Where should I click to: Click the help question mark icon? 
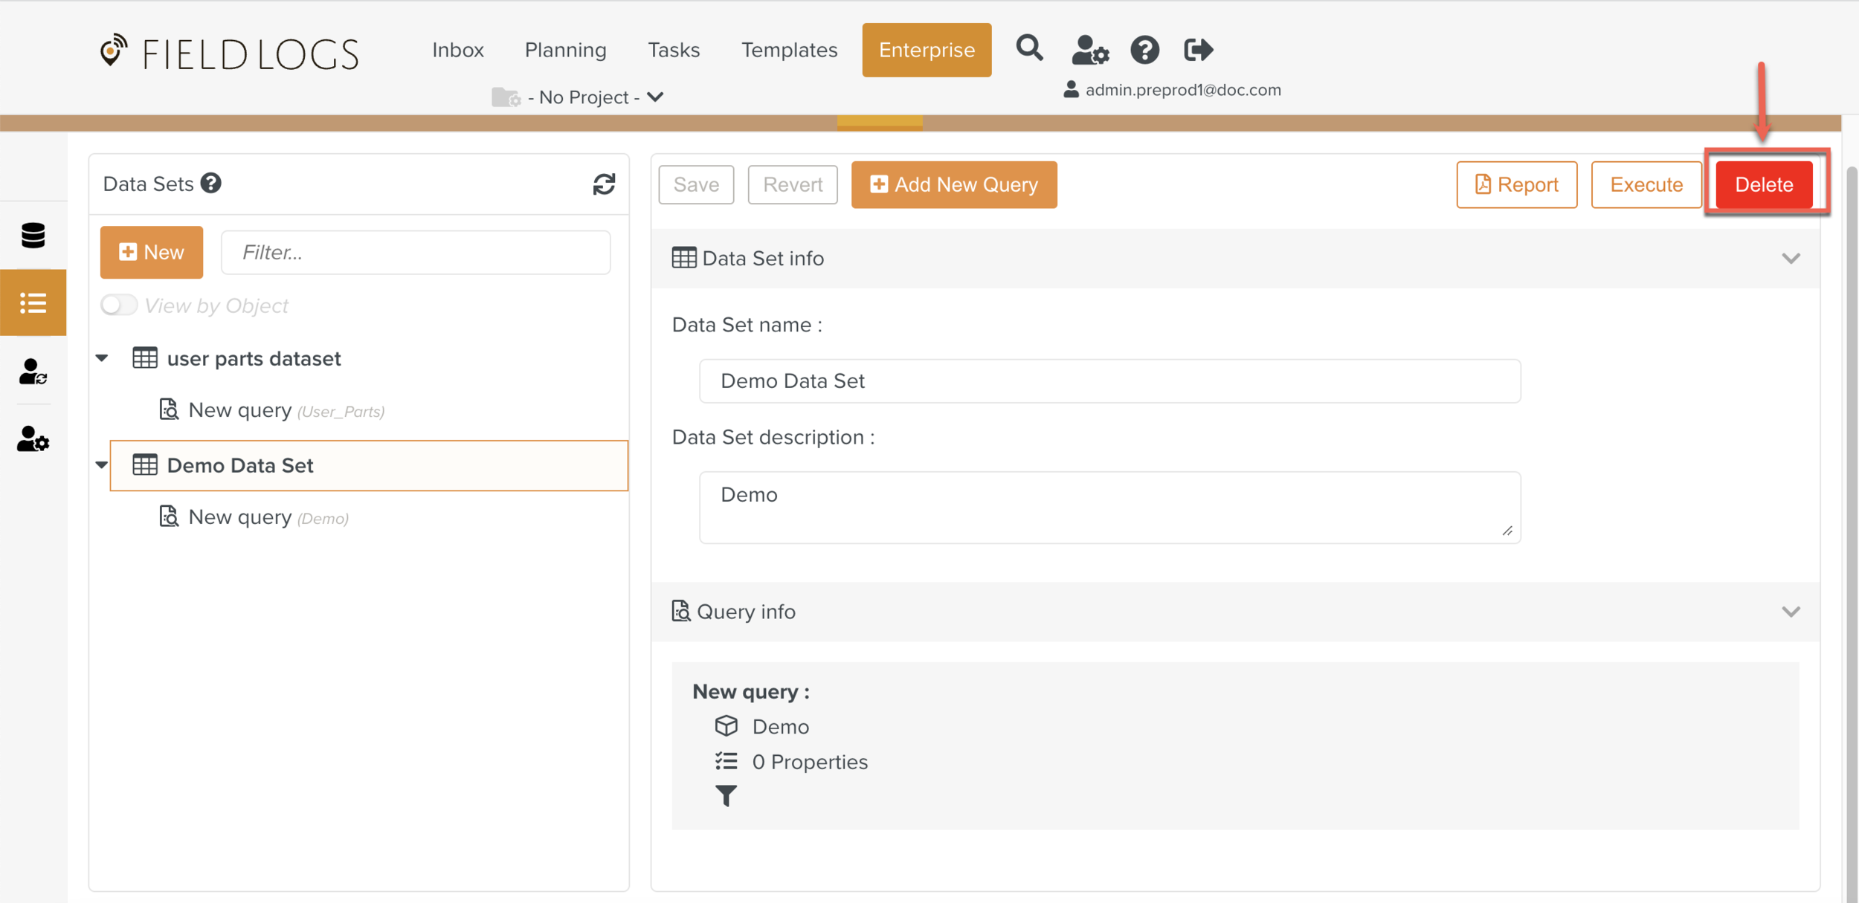coord(1144,51)
